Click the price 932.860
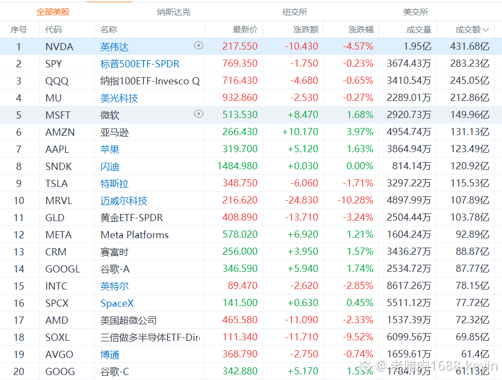This screenshot has width=502, height=380. [x=240, y=97]
